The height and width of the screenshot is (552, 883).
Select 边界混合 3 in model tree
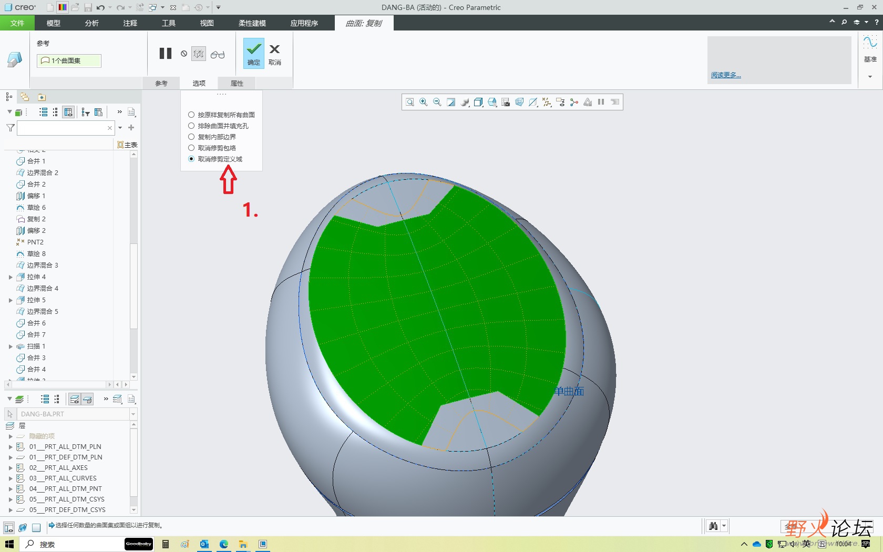click(x=42, y=265)
